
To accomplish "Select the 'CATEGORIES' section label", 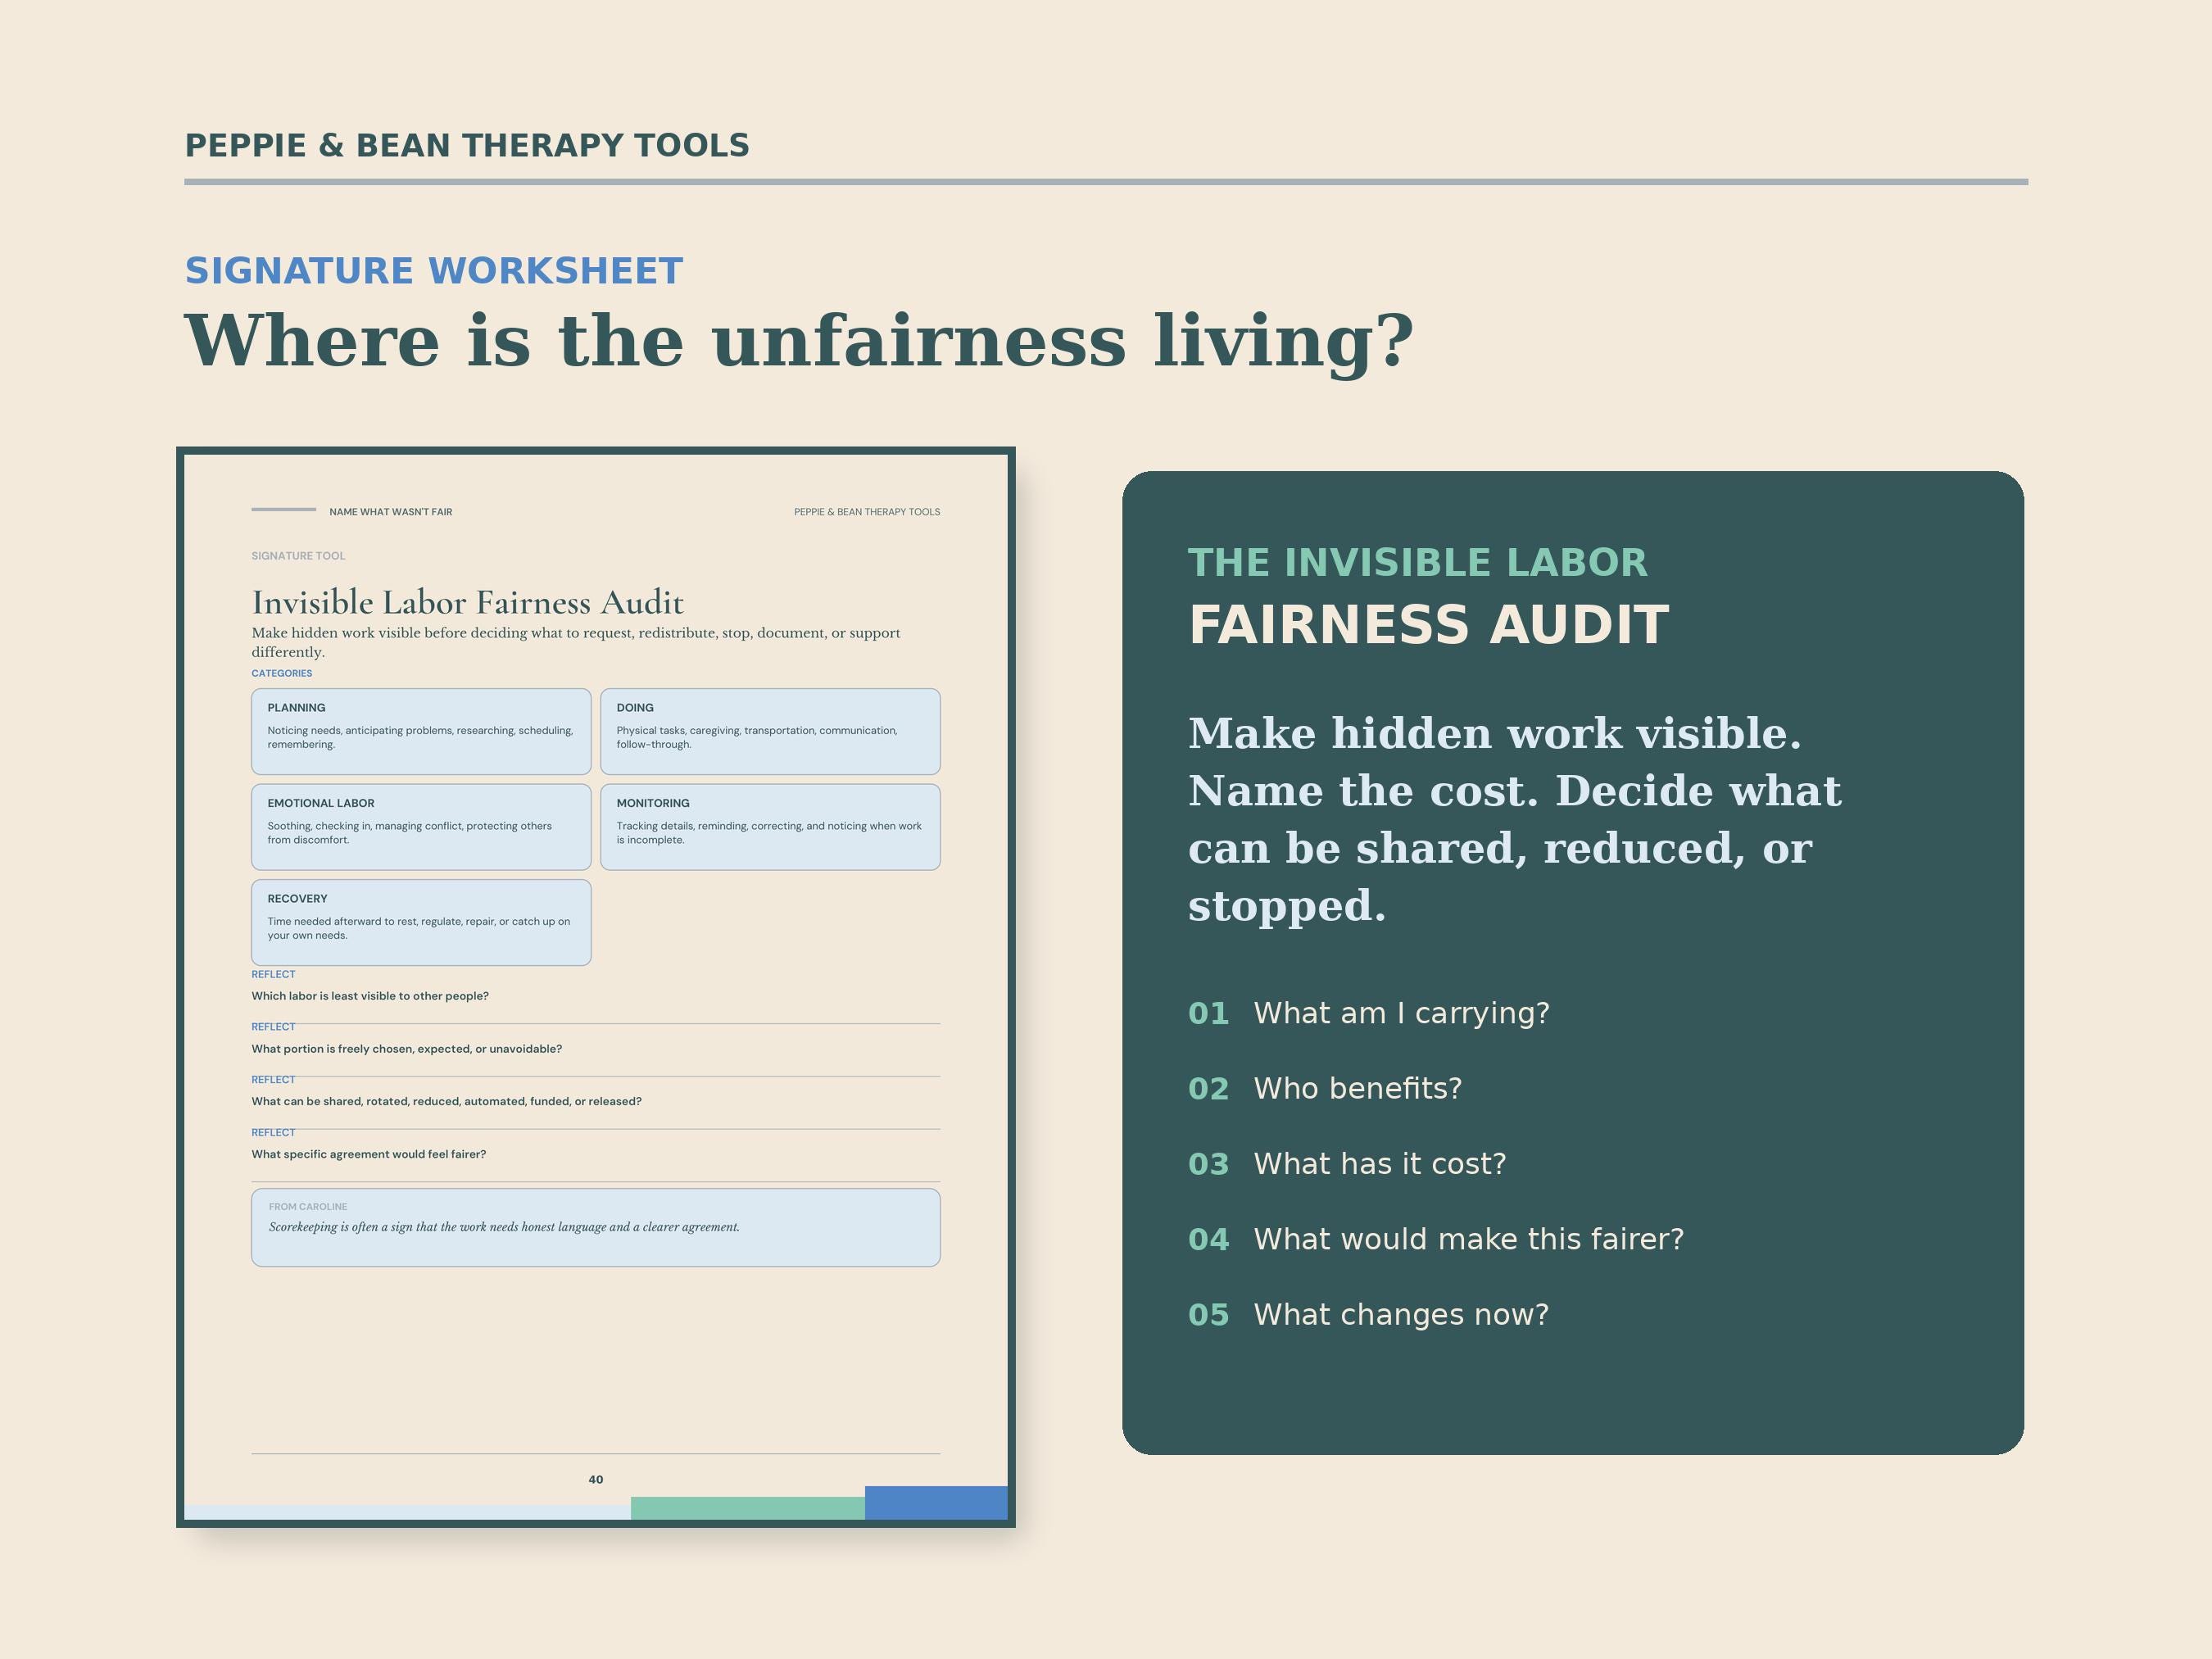I will pyautogui.click(x=282, y=673).
